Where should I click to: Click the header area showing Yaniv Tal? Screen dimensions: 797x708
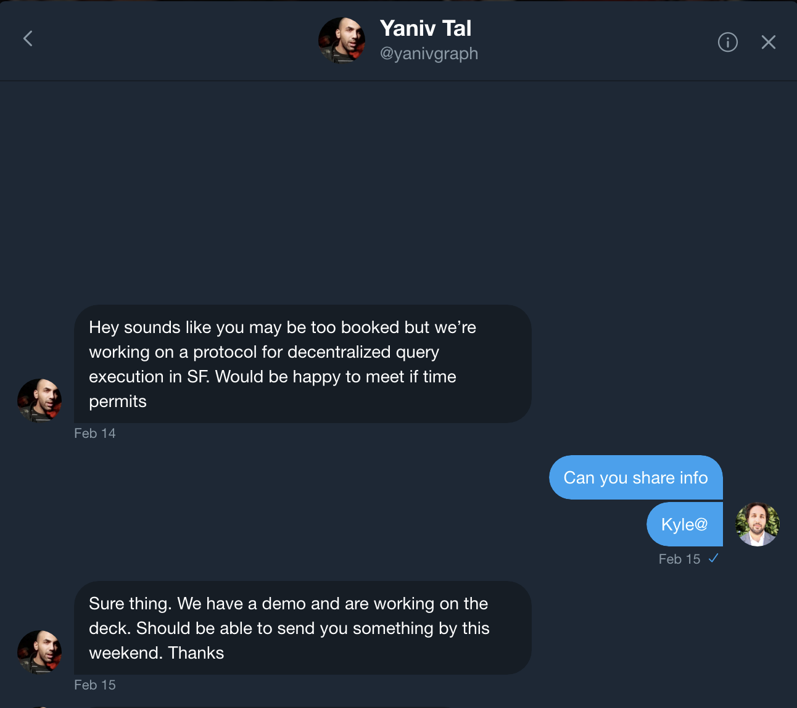tap(398, 39)
